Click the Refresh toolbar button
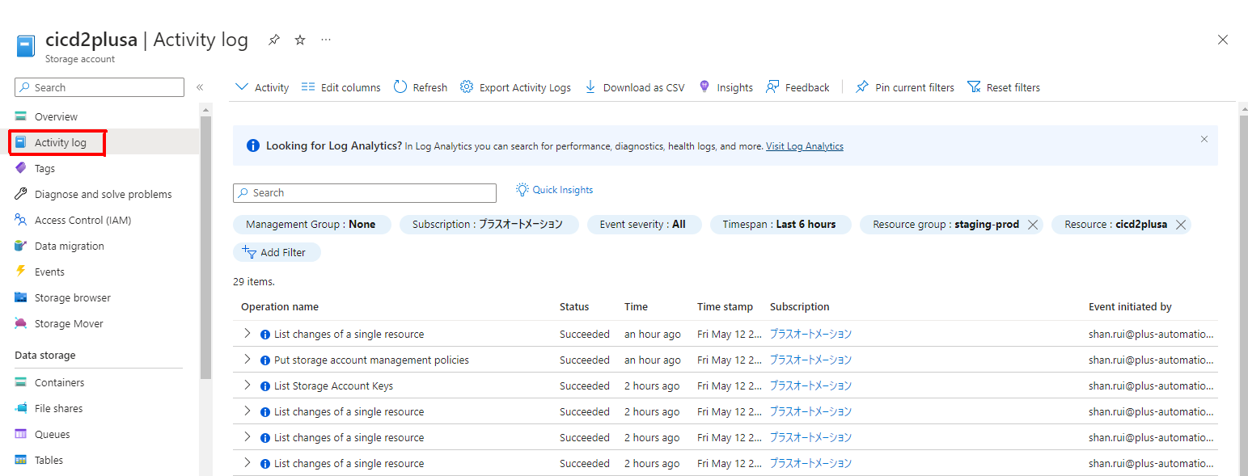Screen dimensions: 1248x476 click(421, 87)
